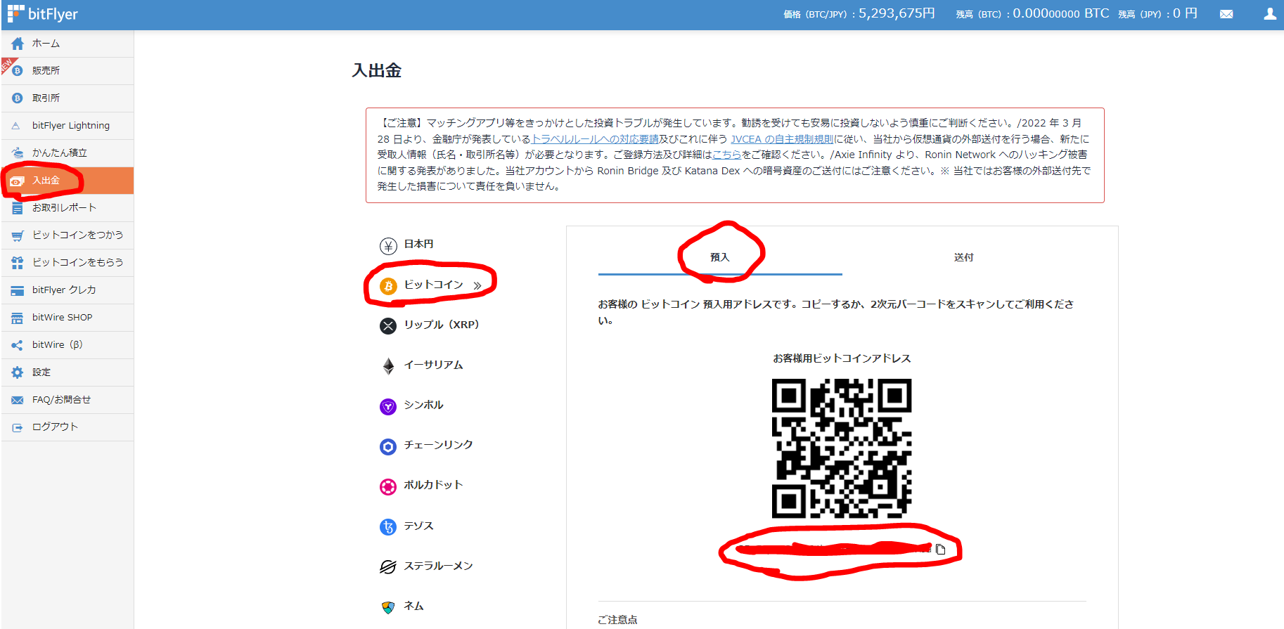The width and height of the screenshot is (1284, 629).
Task: Open 設定 in the sidebar
Action: (68, 372)
